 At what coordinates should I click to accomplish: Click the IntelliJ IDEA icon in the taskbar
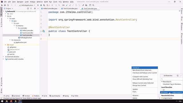[20, 101]
